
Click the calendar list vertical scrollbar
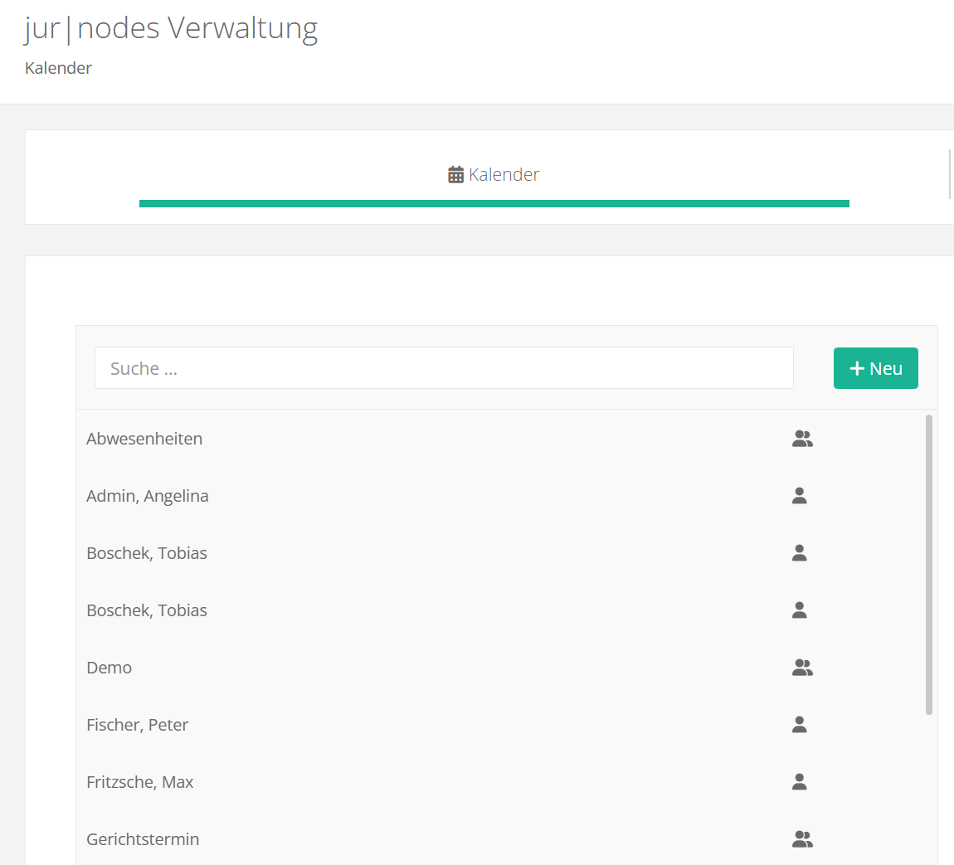(x=928, y=564)
